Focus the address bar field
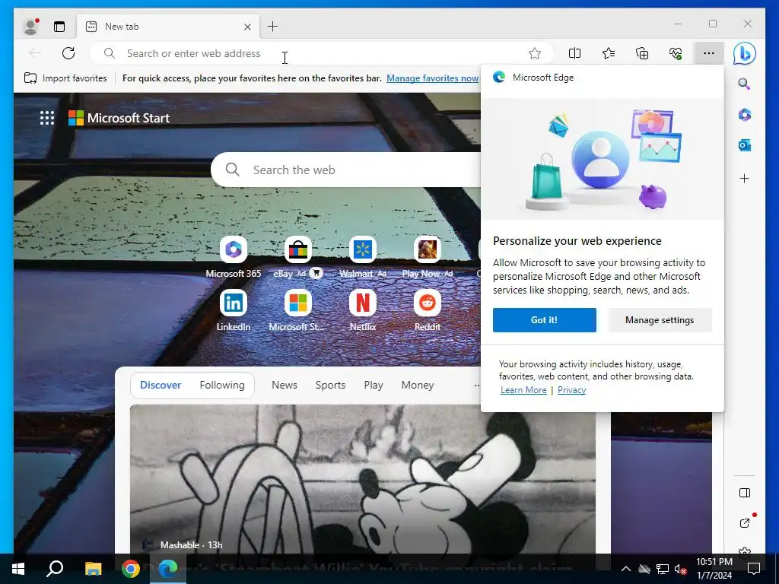Image resolution: width=779 pixels, height=584 pixels. tap(321, 53)
